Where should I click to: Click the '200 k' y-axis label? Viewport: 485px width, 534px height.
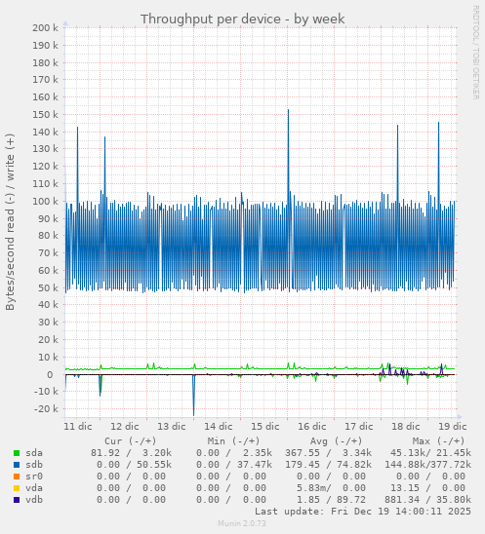coord(45,28)
